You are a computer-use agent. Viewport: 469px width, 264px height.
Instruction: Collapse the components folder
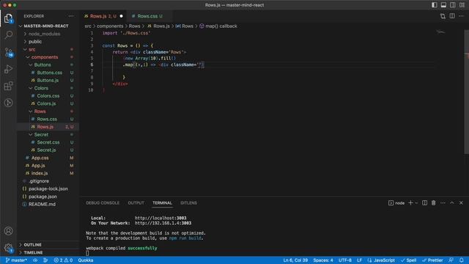coord(48,57)
